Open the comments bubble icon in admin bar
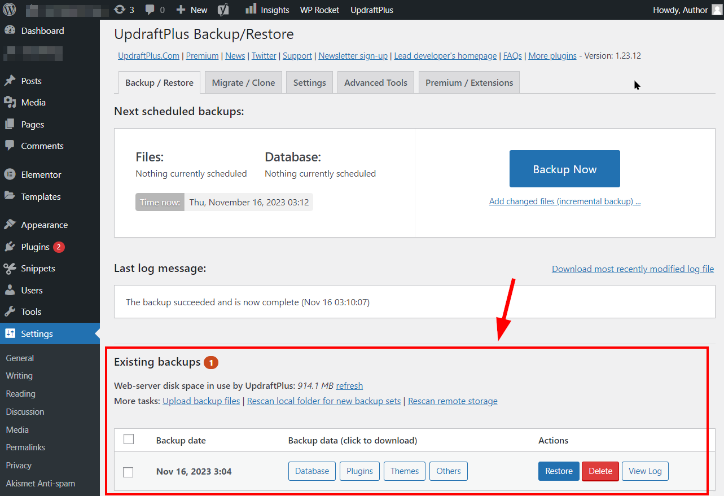This screenshot has width=724, height=496. 150,10
